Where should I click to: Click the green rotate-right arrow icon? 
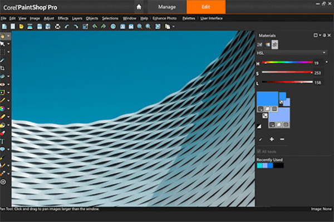point(104,26)
